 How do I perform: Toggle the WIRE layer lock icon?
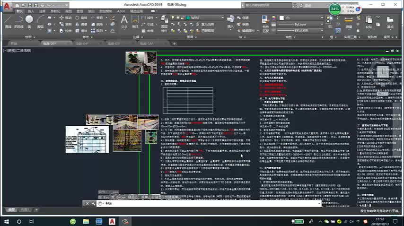(x=182, y=18)
